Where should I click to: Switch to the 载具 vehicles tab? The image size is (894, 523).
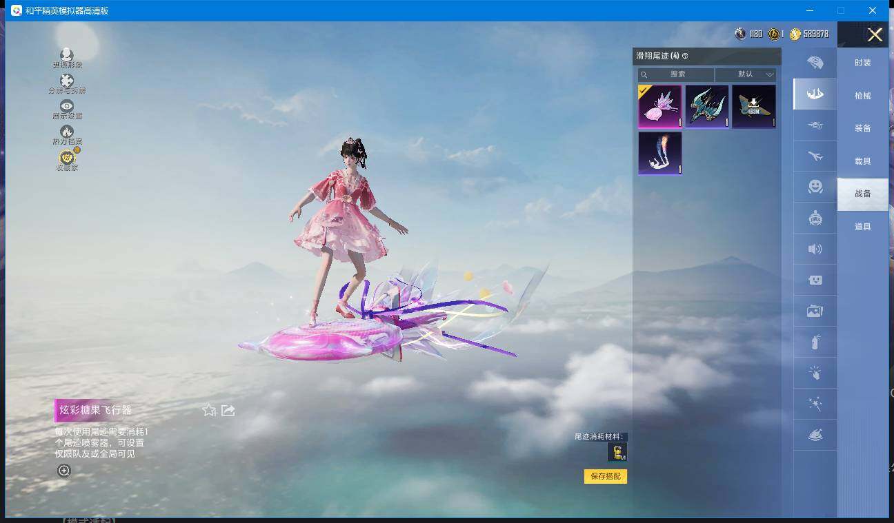(x=863, y=161)
